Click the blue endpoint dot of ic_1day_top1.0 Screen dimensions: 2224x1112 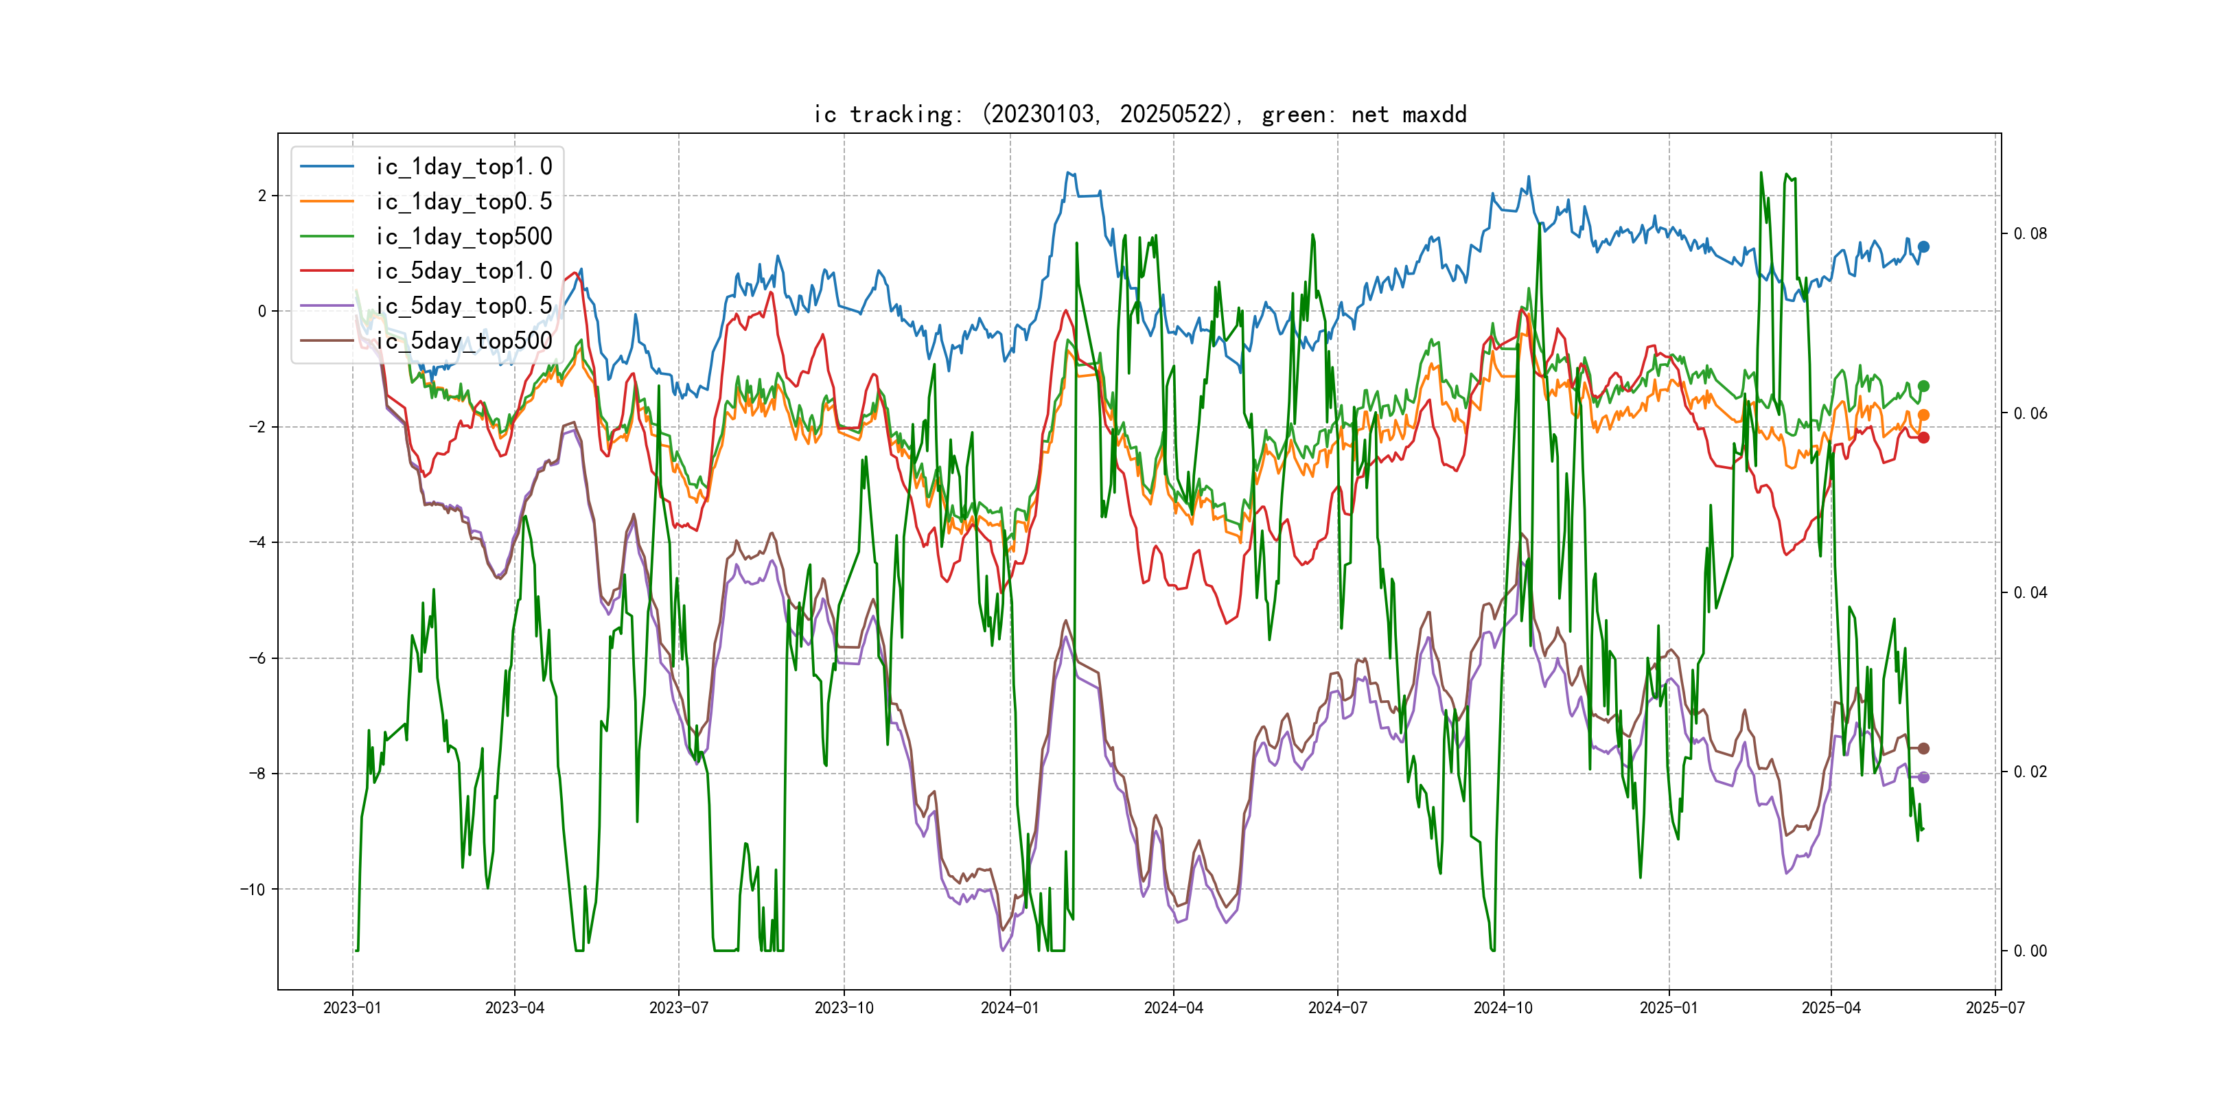[1923, 247]
